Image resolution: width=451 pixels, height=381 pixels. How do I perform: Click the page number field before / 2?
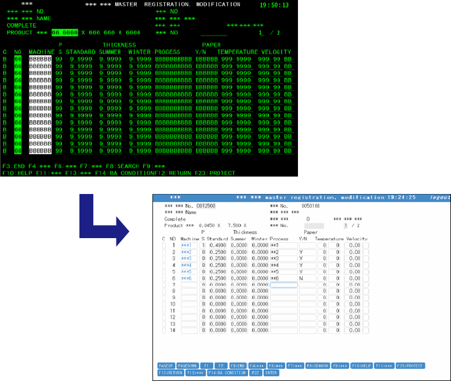click(345, 226)
